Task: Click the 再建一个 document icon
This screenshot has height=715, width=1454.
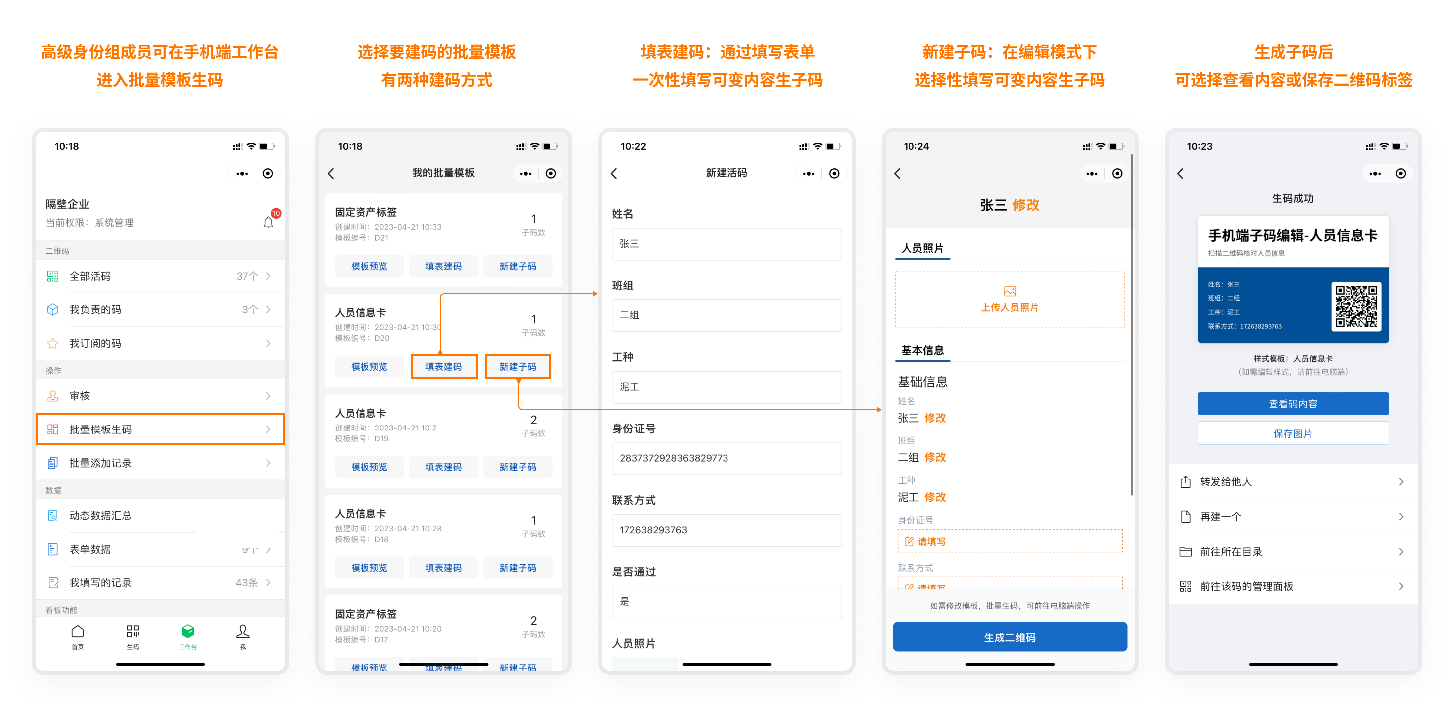Action: pos(1185,517)
